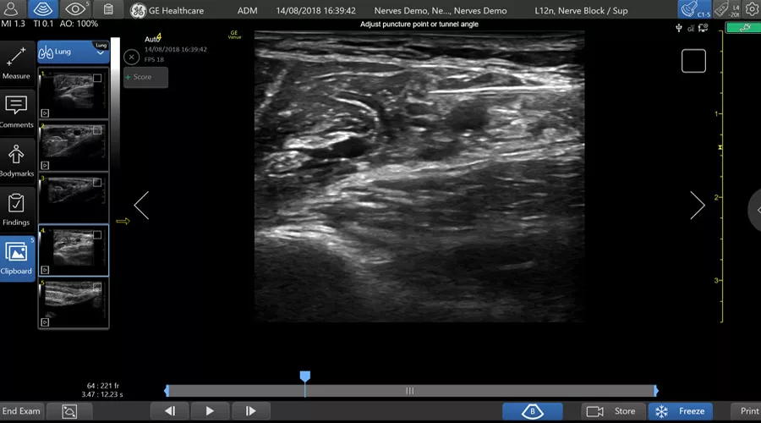Go to the previous image with left chevron
Viewport: 761px width, 423px height.
point(142,206)
